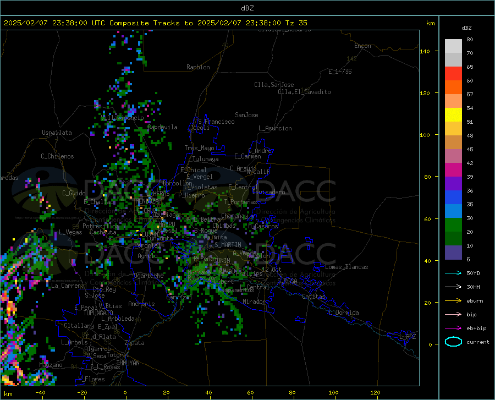Click the L_PAZ map label
Image resolution: width=495 pixels, height=400 pixels.
tap(408, 337)
